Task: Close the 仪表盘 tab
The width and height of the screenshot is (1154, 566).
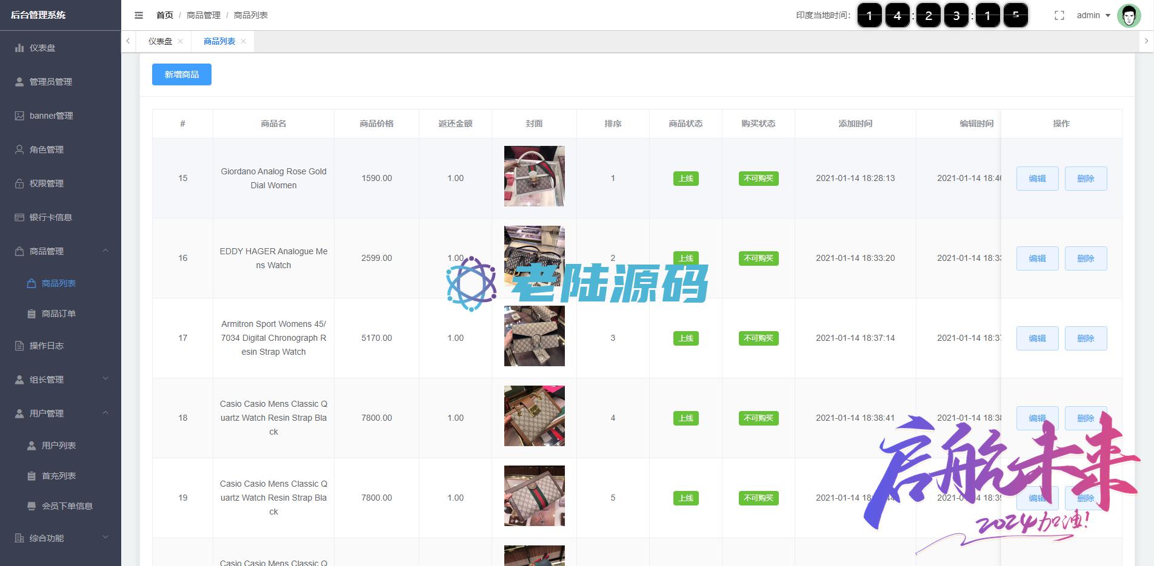Action: point(181,41)
